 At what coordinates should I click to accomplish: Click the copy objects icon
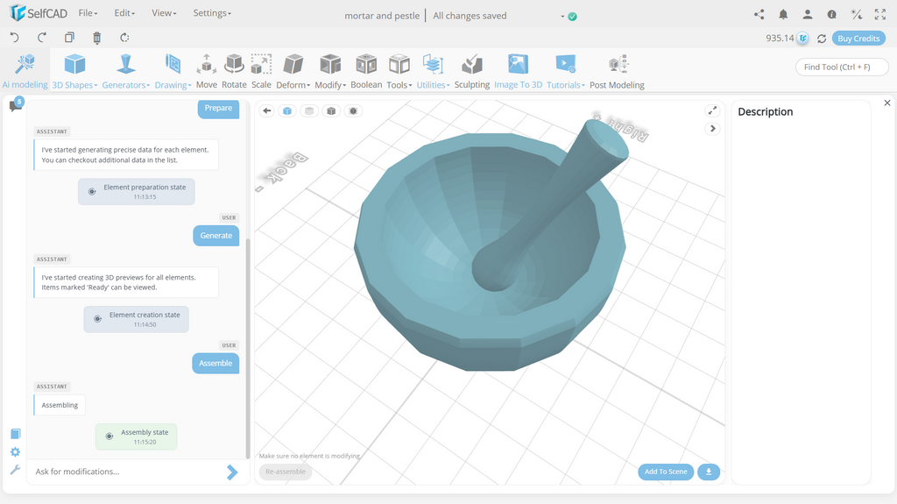[69, 38]
